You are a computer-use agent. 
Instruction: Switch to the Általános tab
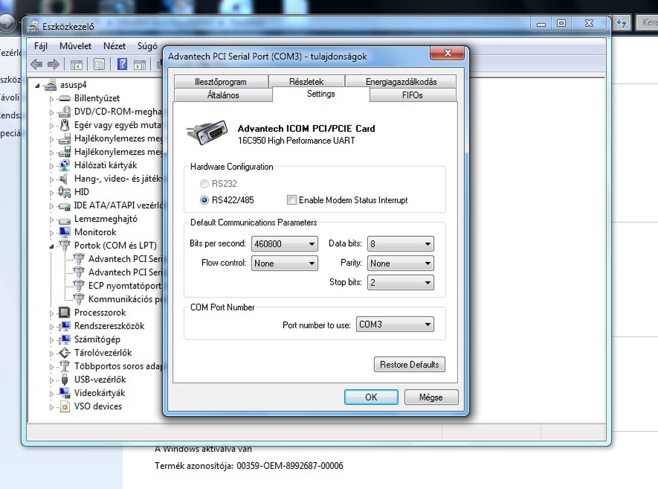tap(223, 95)
